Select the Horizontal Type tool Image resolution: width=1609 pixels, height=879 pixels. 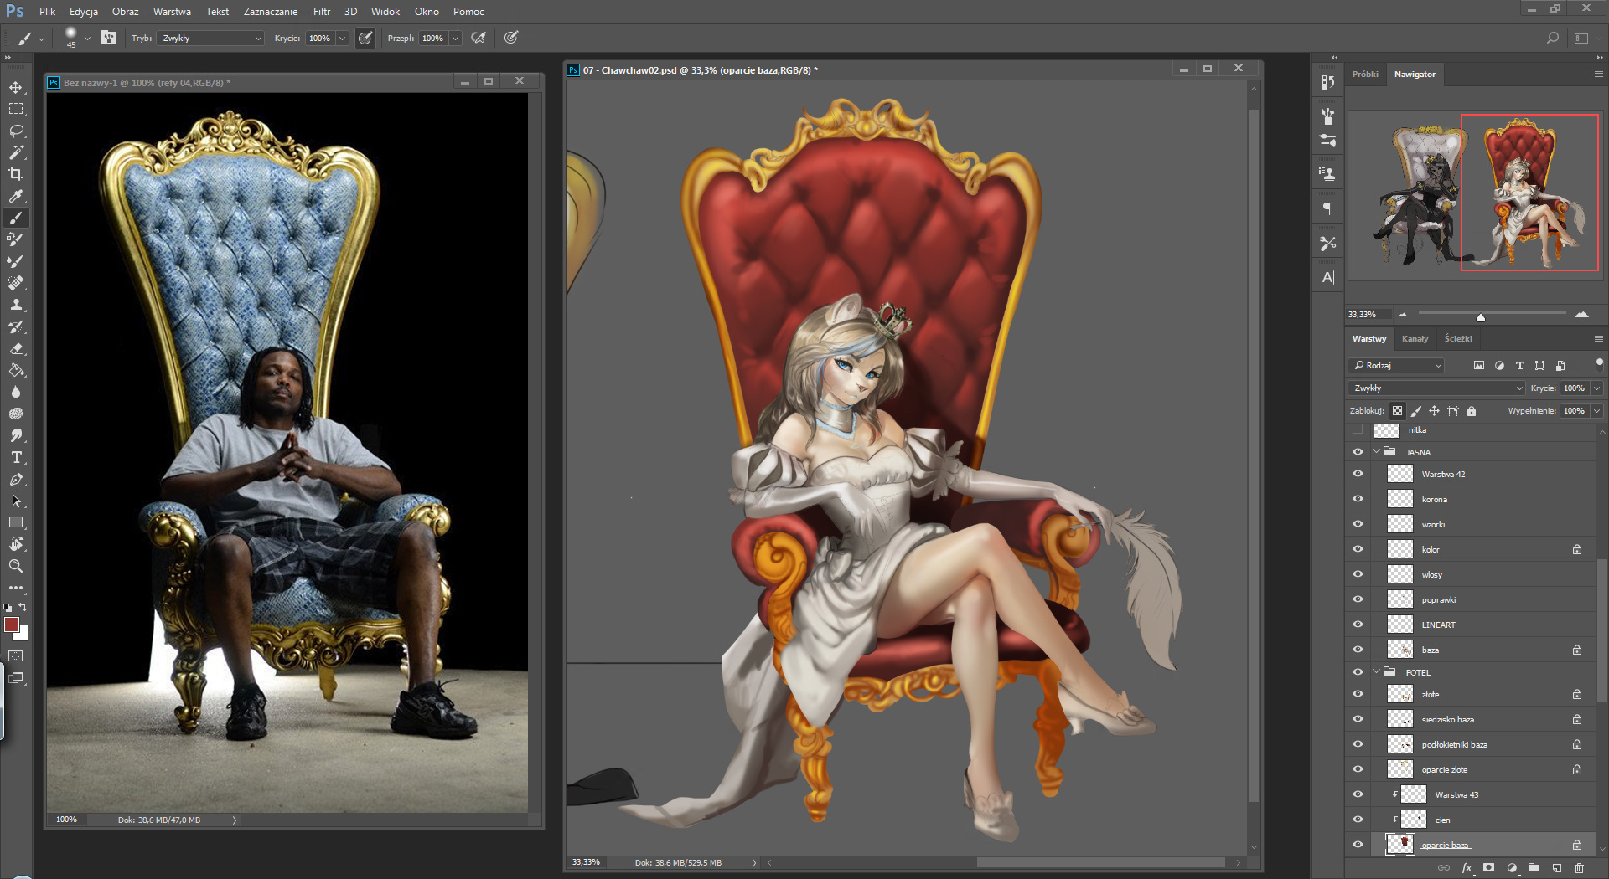(x=16, y=457)
